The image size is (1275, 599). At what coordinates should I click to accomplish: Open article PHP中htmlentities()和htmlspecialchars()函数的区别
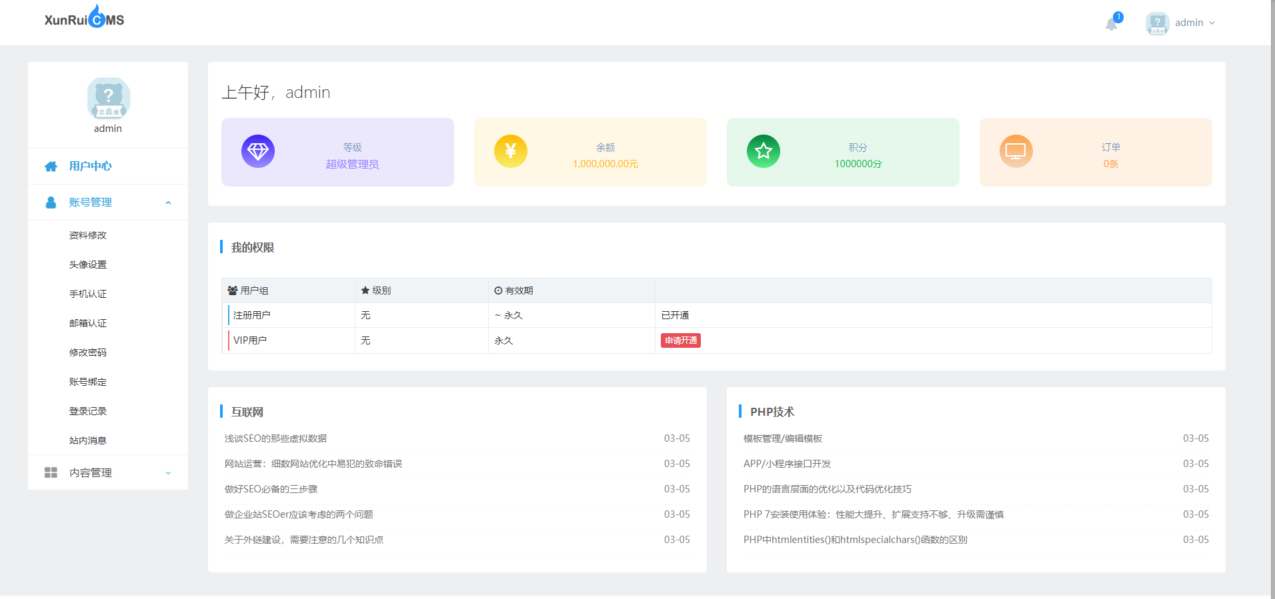856,540
